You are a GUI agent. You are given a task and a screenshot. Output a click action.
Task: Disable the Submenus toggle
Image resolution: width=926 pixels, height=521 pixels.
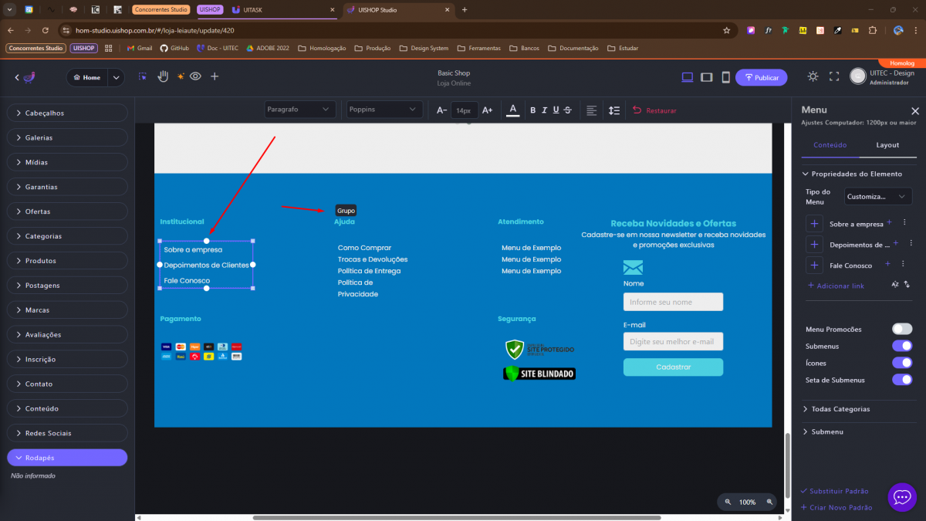[901, 347]
